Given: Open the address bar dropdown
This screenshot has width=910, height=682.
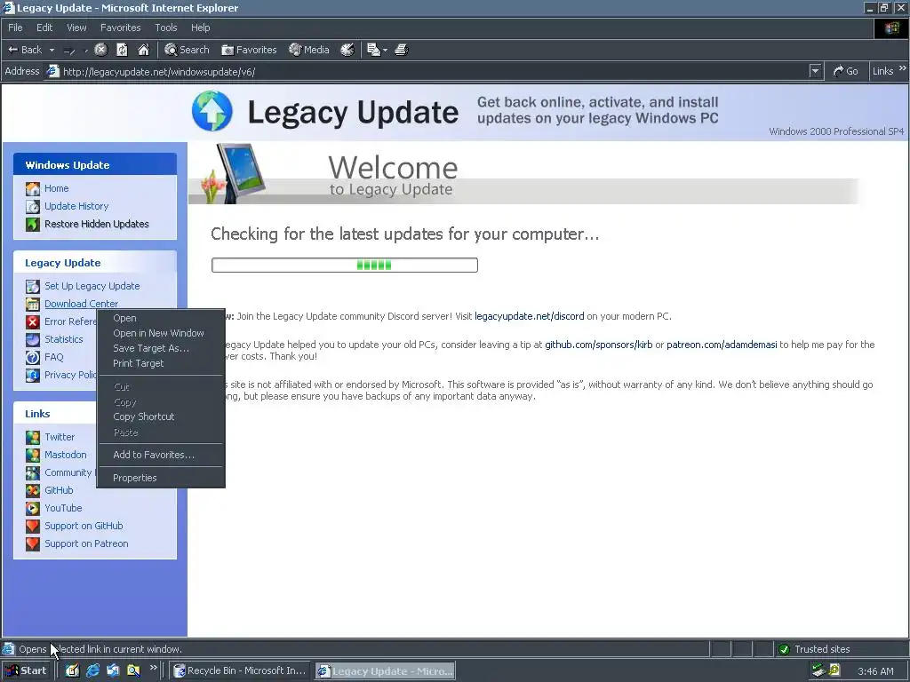Looking at the screenshot, I should click(x=816, y=71).
